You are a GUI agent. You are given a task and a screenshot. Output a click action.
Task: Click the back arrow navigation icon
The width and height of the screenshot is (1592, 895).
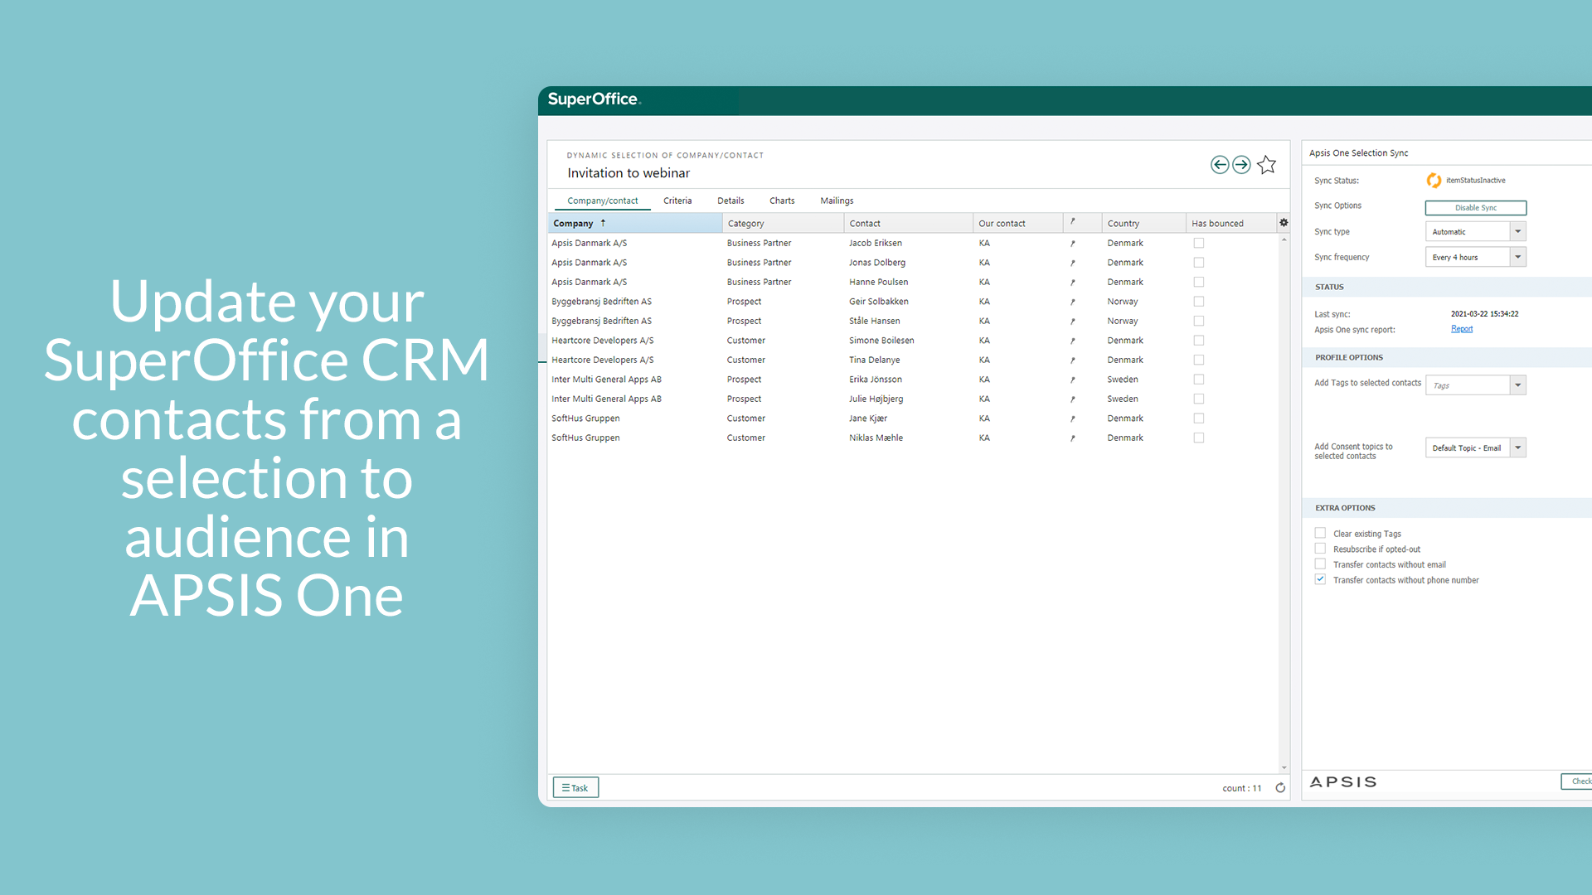(x=1219, y=165)
